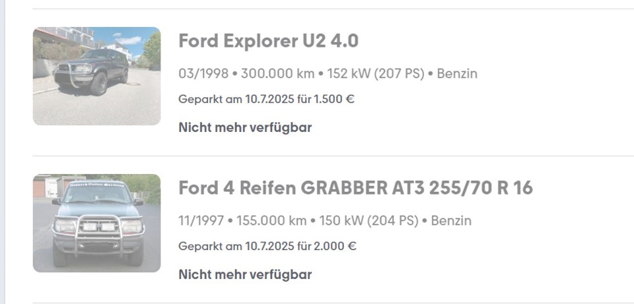Image resolution: width=634 pixels, height=304 pixels.
Task: Click the Ford Explorer U2 4.0 title
Action: pos(268,42)
